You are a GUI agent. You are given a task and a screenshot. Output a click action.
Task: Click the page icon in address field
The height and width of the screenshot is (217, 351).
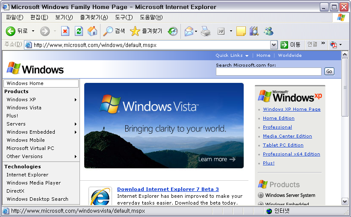click(x=28, y=45)
